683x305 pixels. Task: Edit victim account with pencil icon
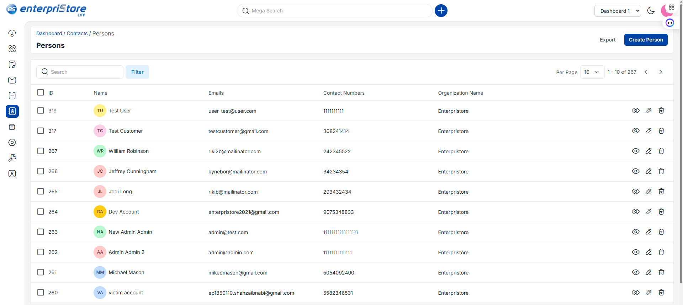point(648,293)
